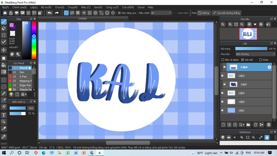Click the Undo arrow

pyautogui.click(x=50, y=13)
